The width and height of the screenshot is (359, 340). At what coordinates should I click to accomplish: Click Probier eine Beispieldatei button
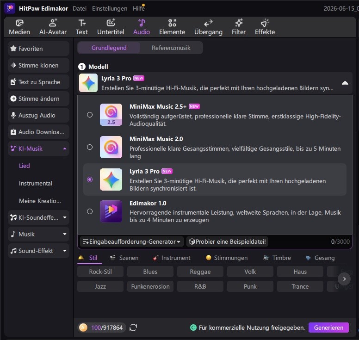click(x=227, y=241)
